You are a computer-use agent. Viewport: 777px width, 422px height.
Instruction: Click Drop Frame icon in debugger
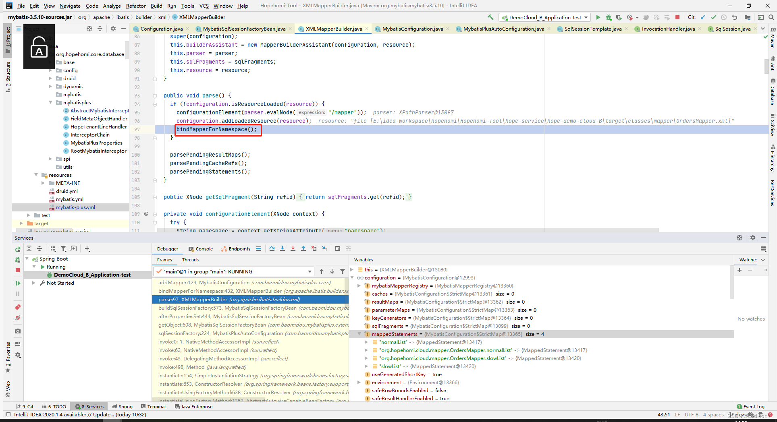click(x=314, y=248)
